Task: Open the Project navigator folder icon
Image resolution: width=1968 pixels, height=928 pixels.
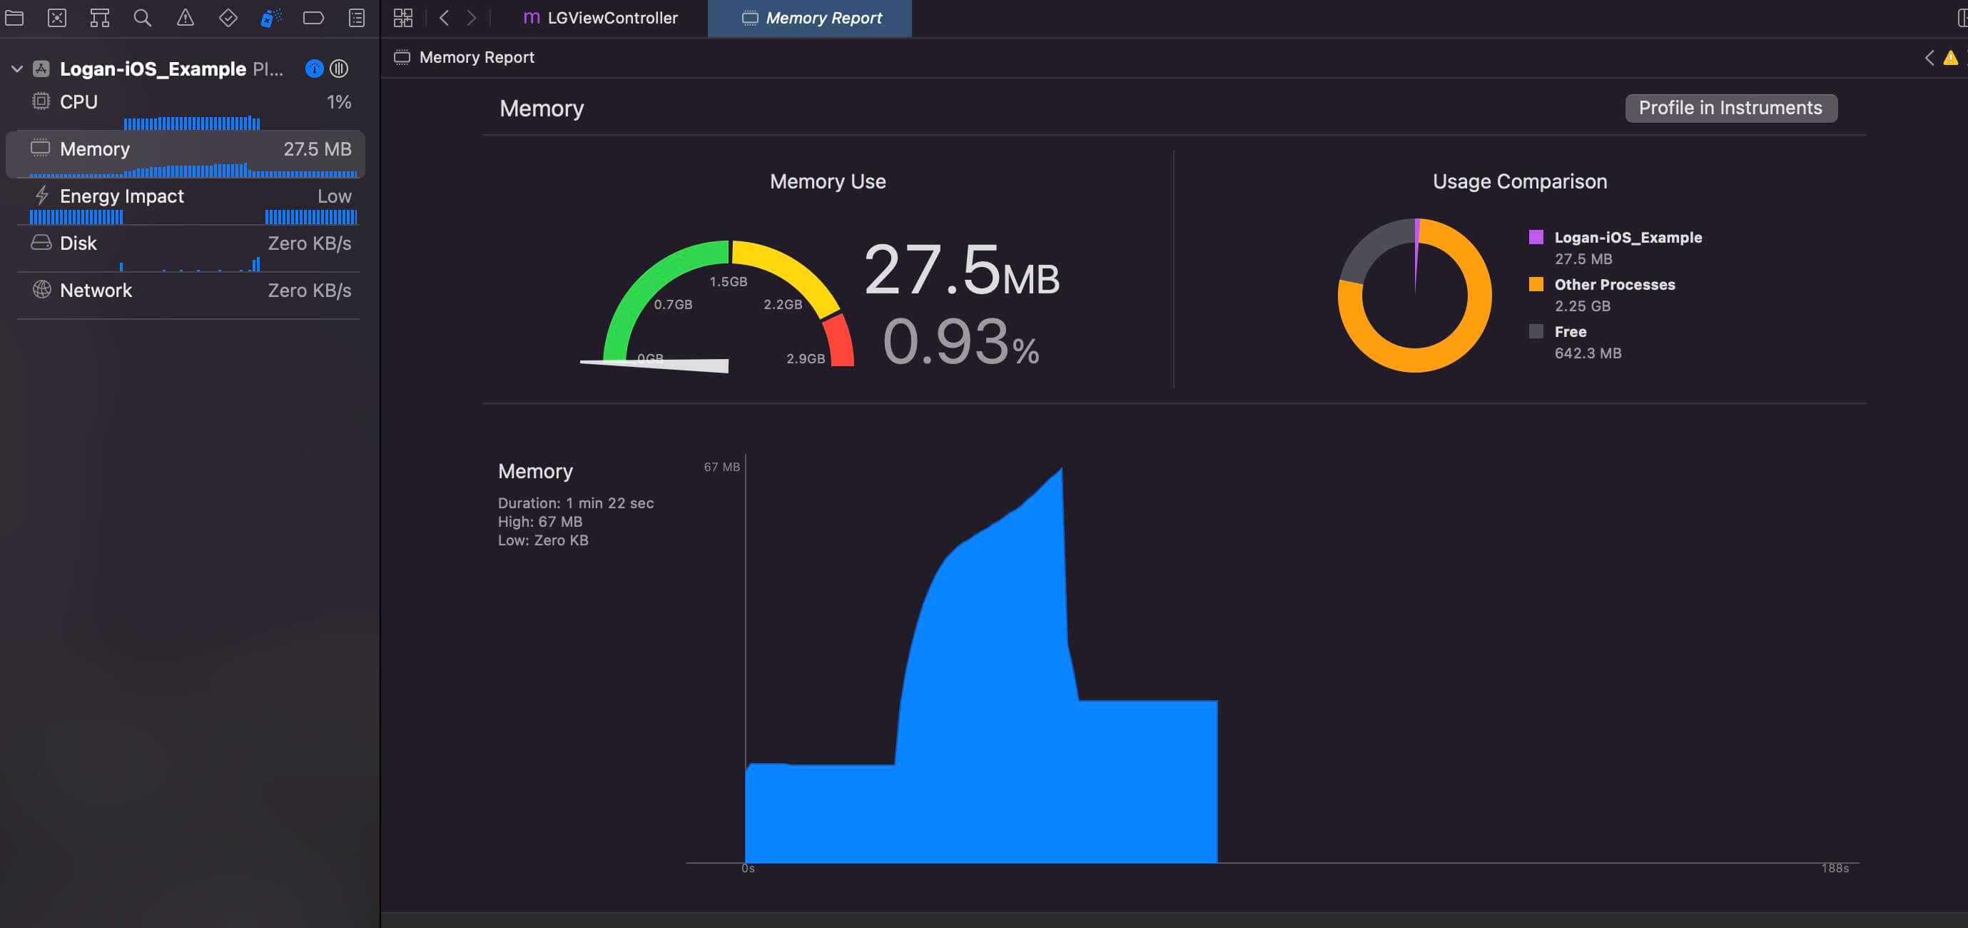Action: pos(14,18)
